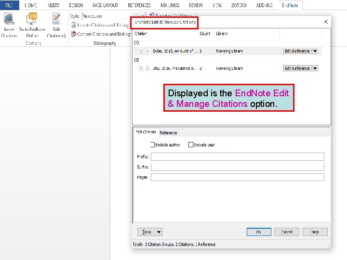Select the Dube, 2015 citation row

[x=227, y=51]
